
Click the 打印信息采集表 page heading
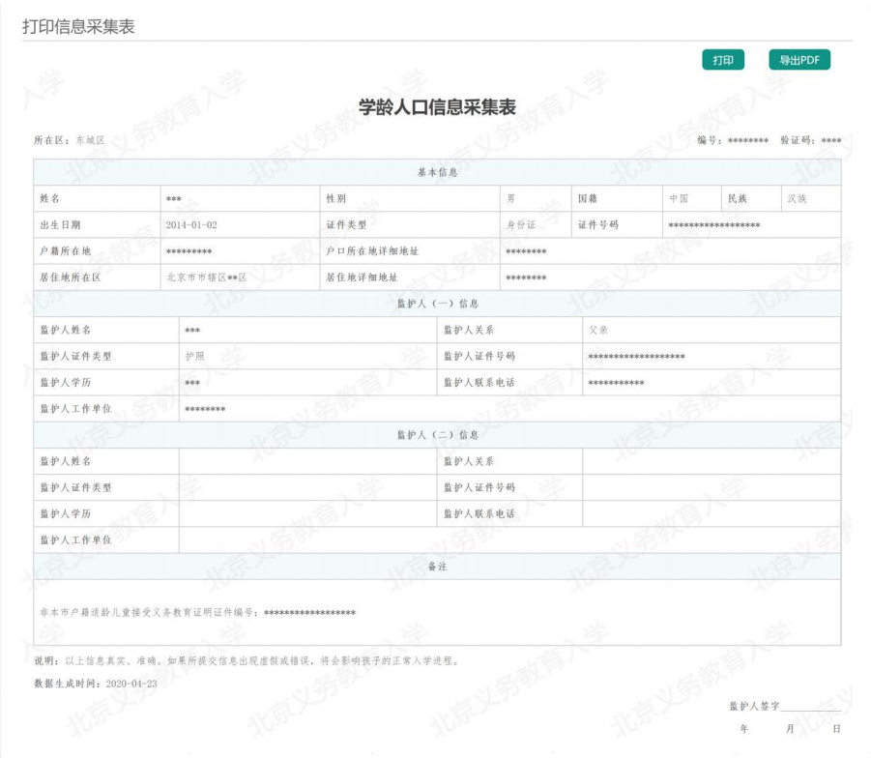click(x=78, y=26)
